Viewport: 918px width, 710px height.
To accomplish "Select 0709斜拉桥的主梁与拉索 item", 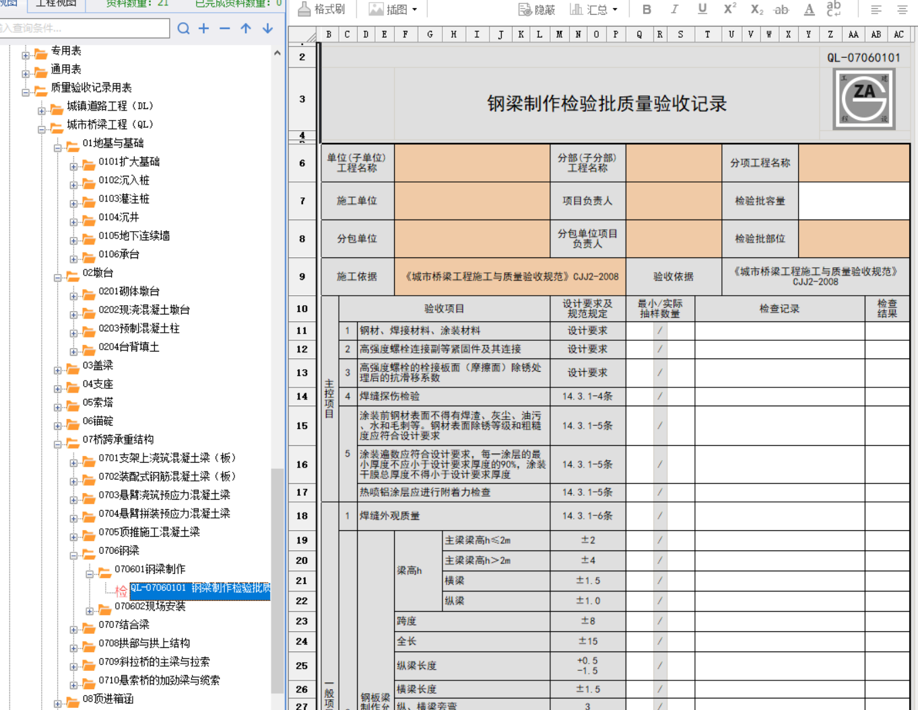I will click(x=154, y=661).
